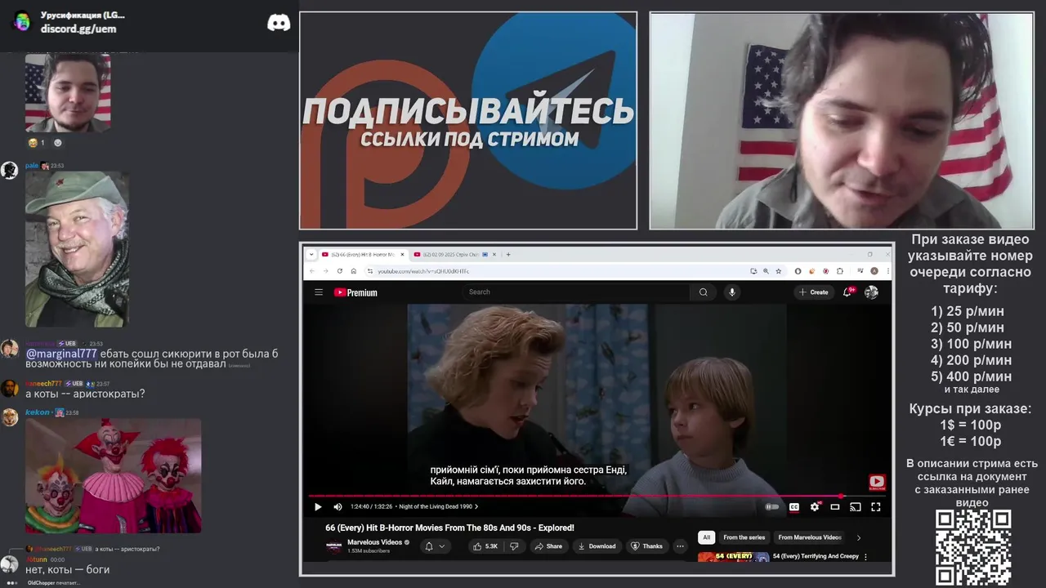Click the video title '66 (Every) Hit B-Horror Movies'
Image resolution: width=1046 pixels, height=588 pixels.
pos(449,528)
